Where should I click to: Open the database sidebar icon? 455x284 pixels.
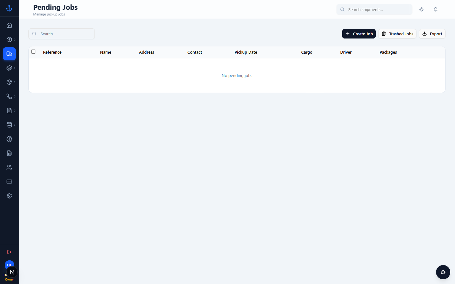[9, 125]
